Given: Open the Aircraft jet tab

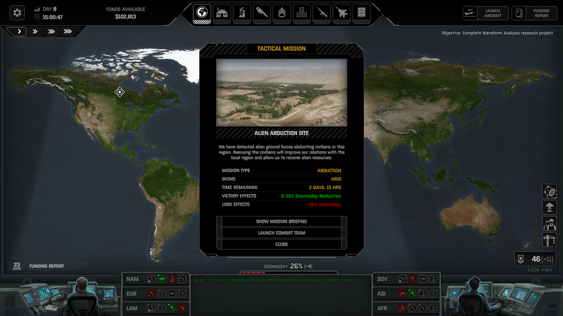Looking at the screenshot, I should coord(342,13).
